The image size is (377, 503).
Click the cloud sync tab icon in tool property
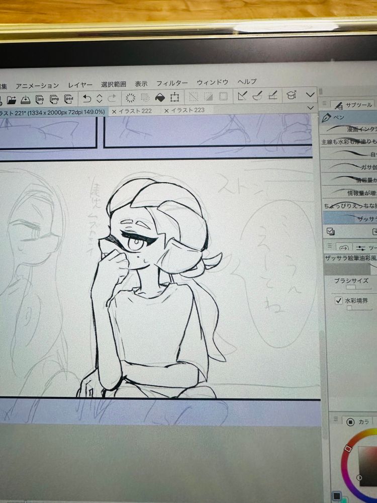(x=344, y=248)
